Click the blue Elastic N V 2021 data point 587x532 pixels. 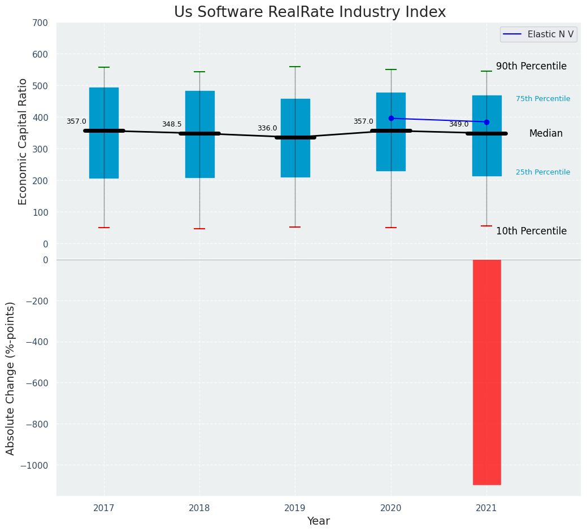486,123
